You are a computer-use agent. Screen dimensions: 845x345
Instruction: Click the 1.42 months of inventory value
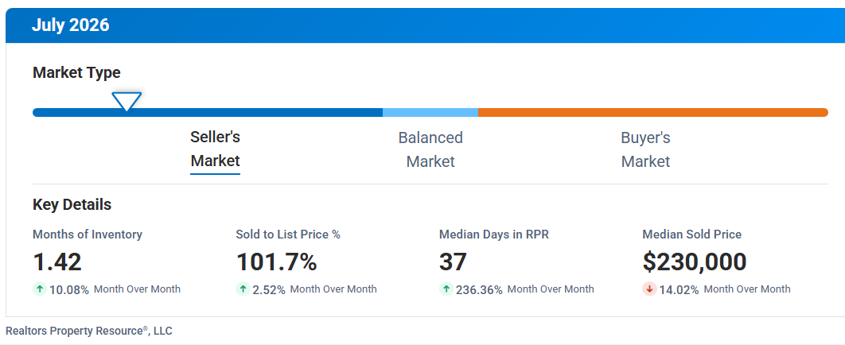(57, 262)
